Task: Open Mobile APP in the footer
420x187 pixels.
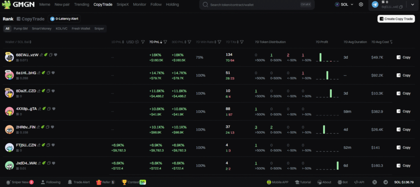Action: [x=278, y=182]
